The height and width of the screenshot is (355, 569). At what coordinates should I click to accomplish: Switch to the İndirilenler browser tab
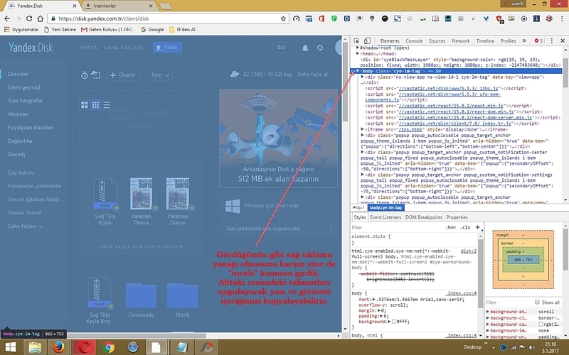tap(119, 6)
